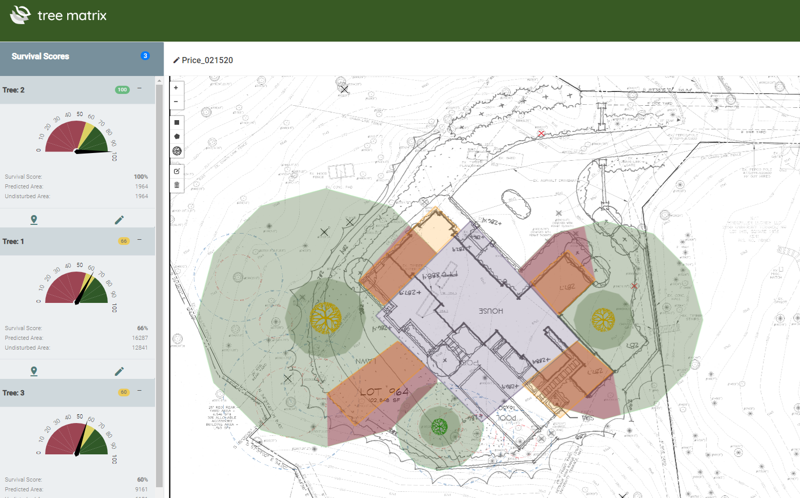Image resolution: width=800 pixels, height=498 pixels.
Task: Click the yellow 66 score badge
Action: (x=124, y=241)
